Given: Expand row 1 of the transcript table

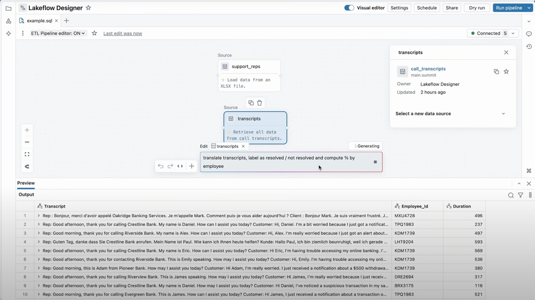Looking at the screenshot, I should [x=39, y=216].
